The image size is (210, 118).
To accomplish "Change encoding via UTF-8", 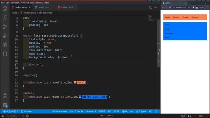I will [102, 111].
